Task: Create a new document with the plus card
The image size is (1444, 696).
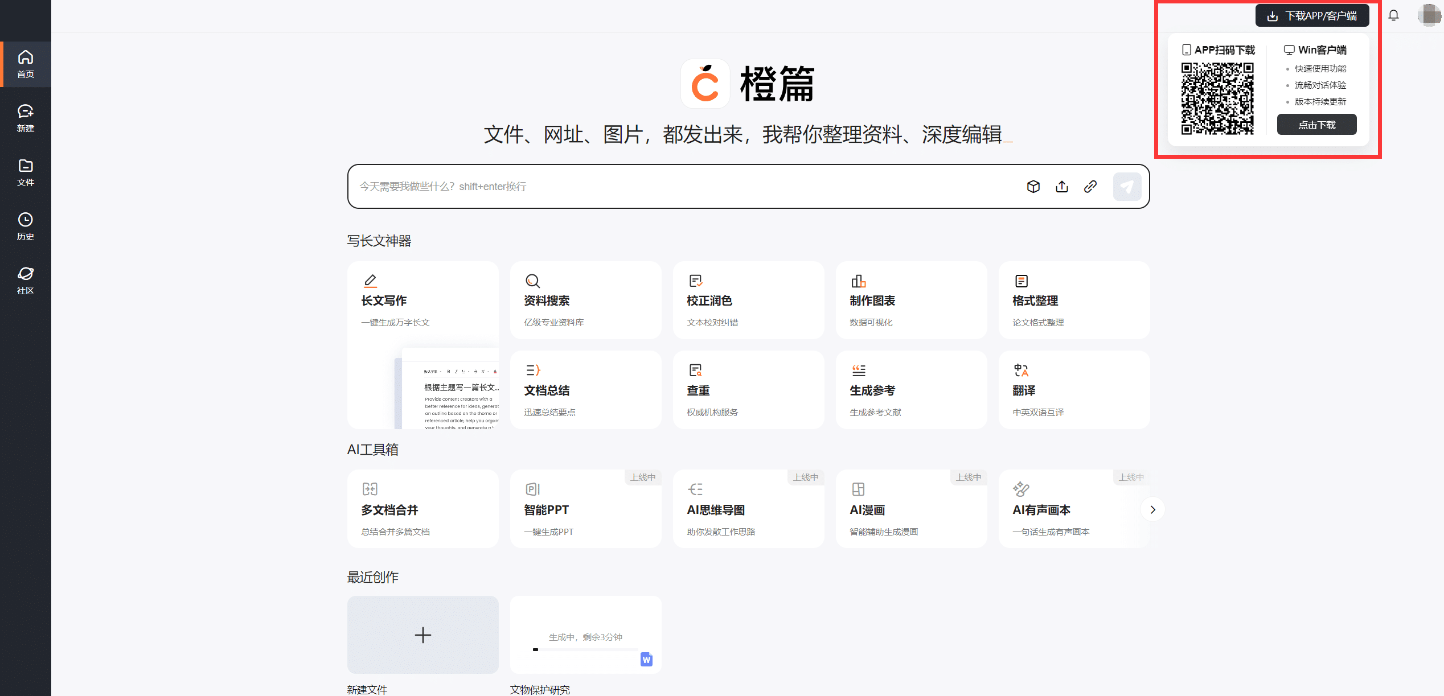Action: point(422,635)
